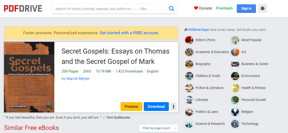Viewport: 288px width, 133px height.
Task: Select the Personal Growth text link
Action: (254, 100)
